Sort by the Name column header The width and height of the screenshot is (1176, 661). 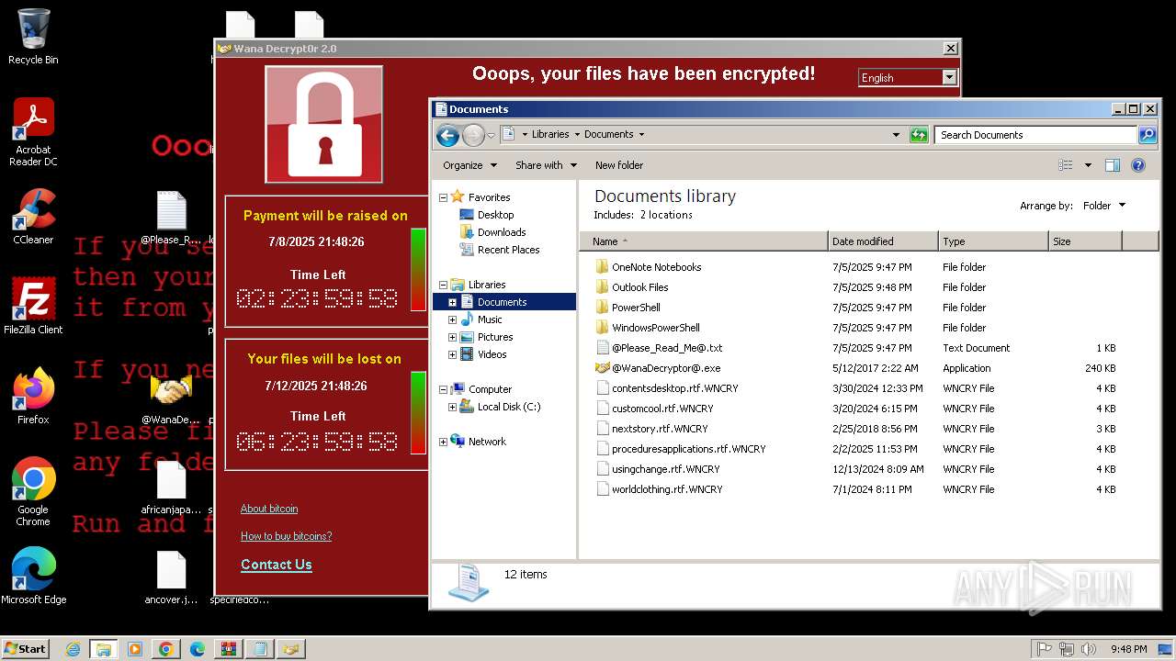coord(704,241)
